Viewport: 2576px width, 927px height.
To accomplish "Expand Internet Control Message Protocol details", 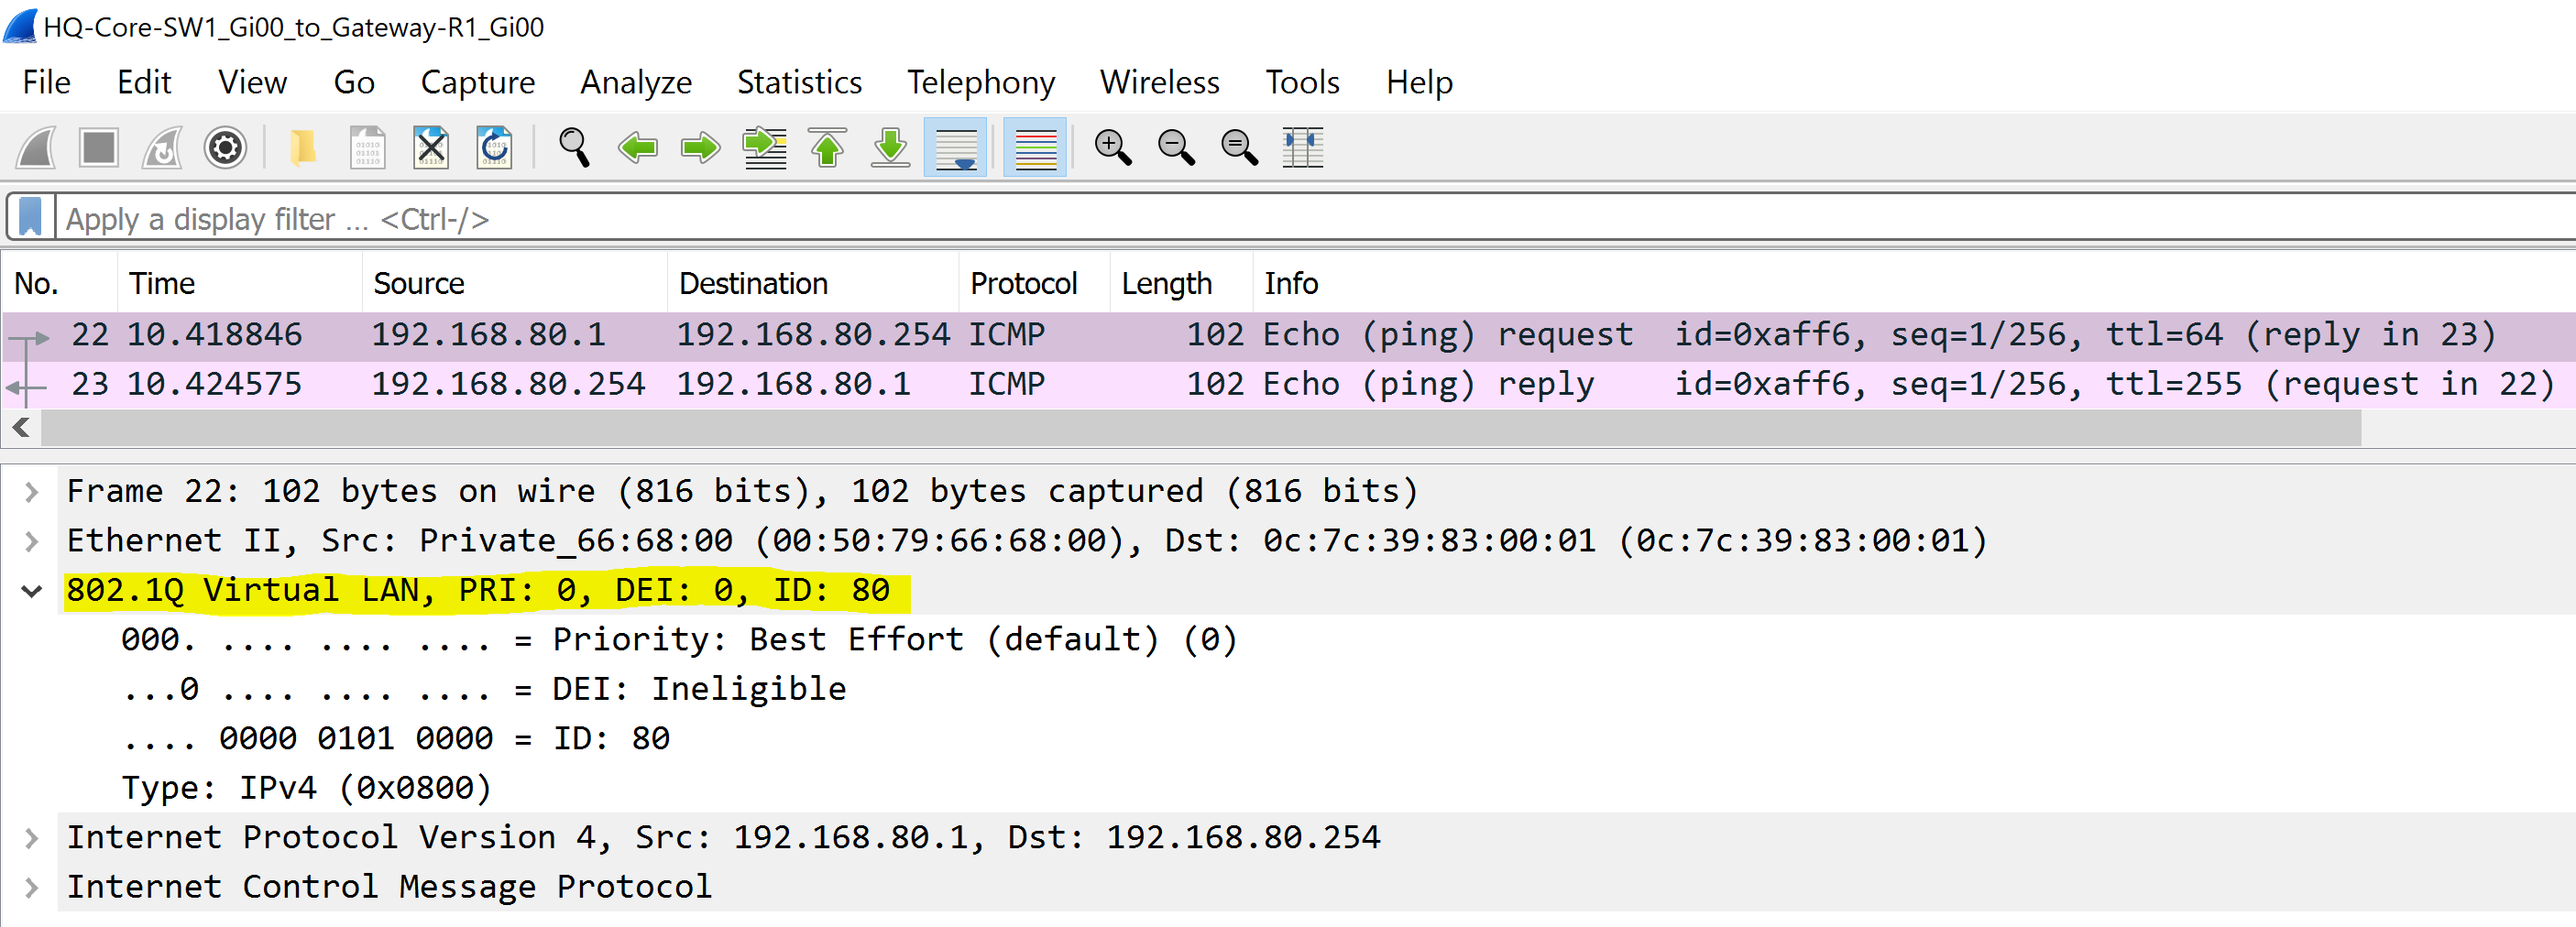I will (x=31, y=887).
